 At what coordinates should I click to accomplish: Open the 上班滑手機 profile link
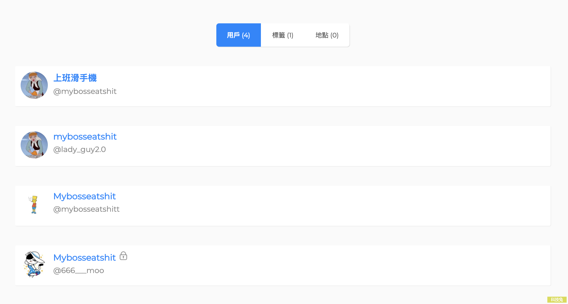point(75,78)
